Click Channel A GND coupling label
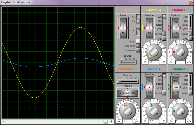The width and height of the screenshot is (194, 125). 159,25
